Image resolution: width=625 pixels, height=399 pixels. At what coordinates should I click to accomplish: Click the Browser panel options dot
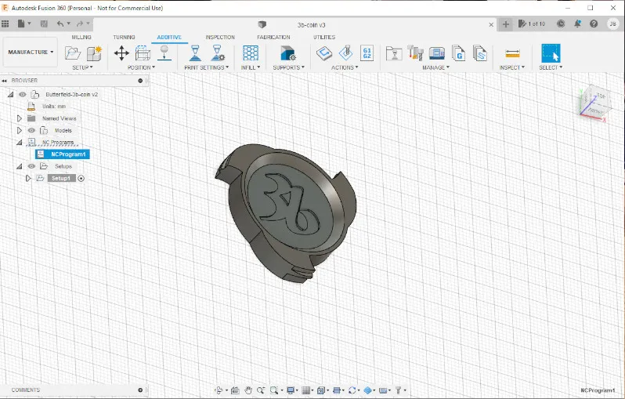[140, 81]
